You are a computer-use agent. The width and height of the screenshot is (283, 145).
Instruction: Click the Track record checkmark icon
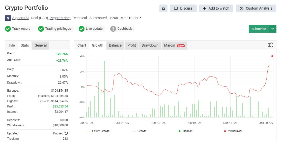coord(8,29)
